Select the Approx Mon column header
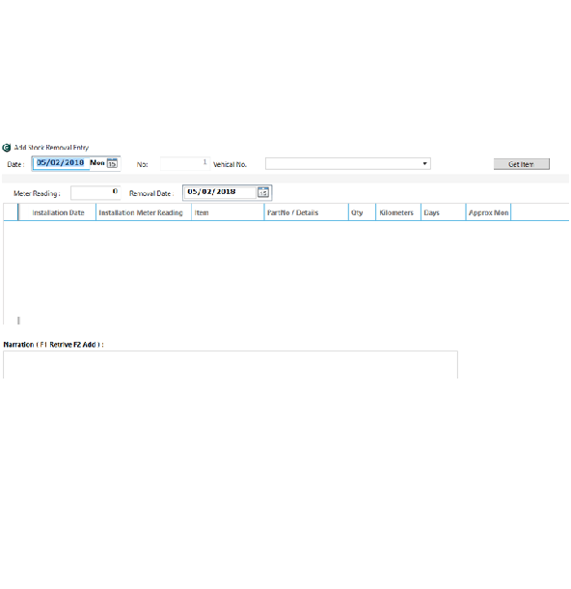The image size is (571, 589). click(x=488, y=212)
